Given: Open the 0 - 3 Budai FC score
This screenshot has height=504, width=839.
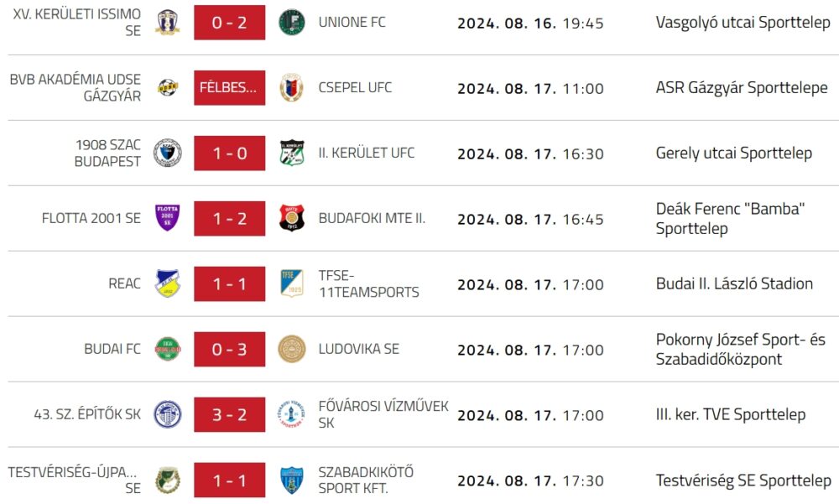Looking at the screenshot, I should coord(229,349).
